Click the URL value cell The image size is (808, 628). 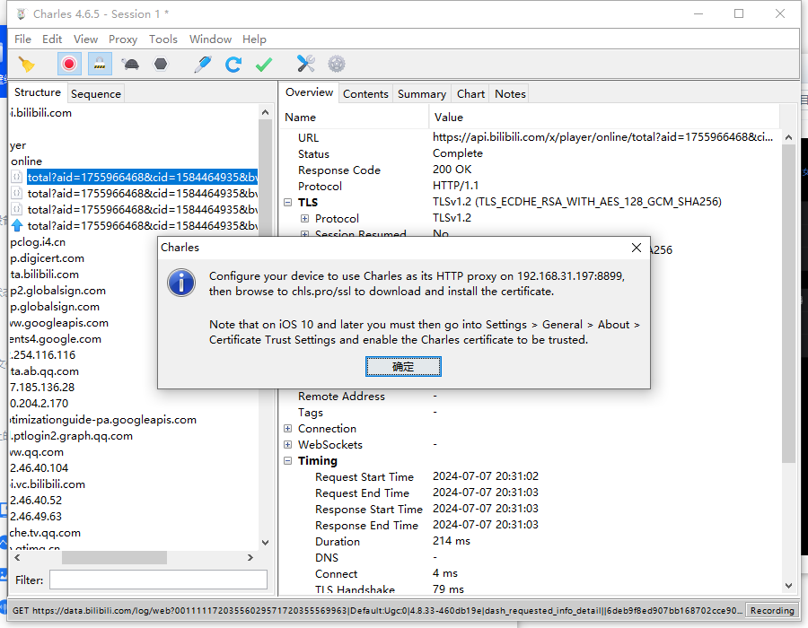pos(603,137)
